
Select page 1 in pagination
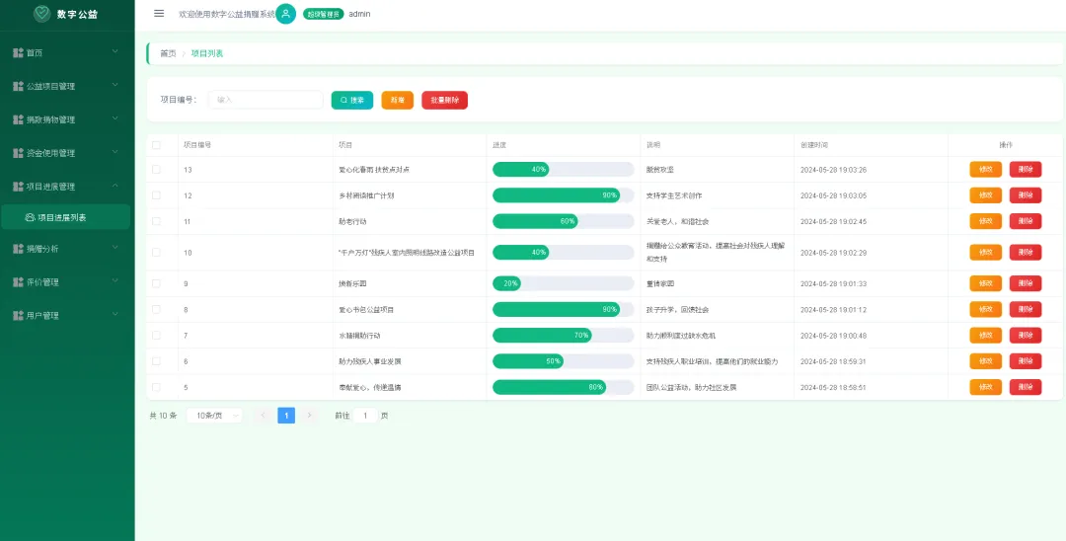click(286, 416)
